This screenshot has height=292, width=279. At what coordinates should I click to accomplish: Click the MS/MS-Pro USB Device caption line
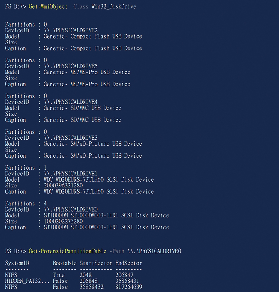click(87, 84)
